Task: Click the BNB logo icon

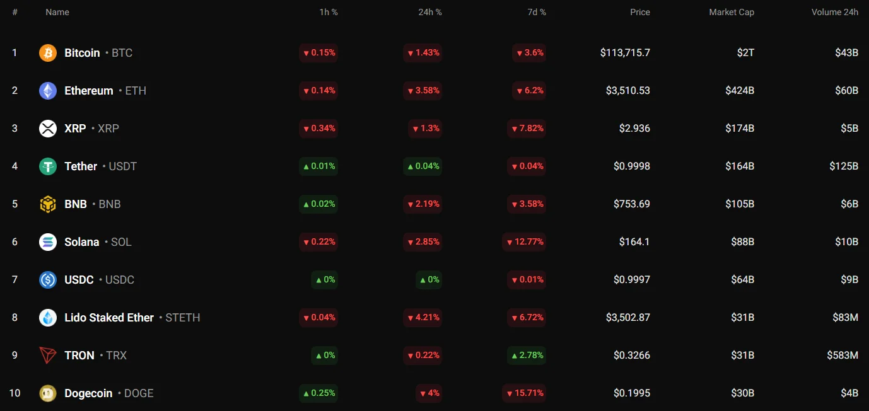Action: click(48, 204)
